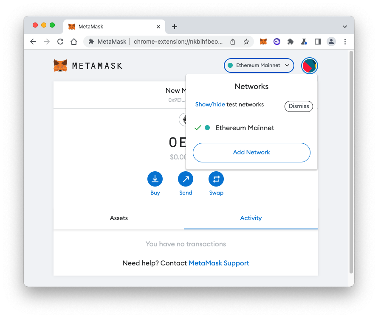Click the 'You have no transactions' text
Screen dimensions: 378x318
186,244
